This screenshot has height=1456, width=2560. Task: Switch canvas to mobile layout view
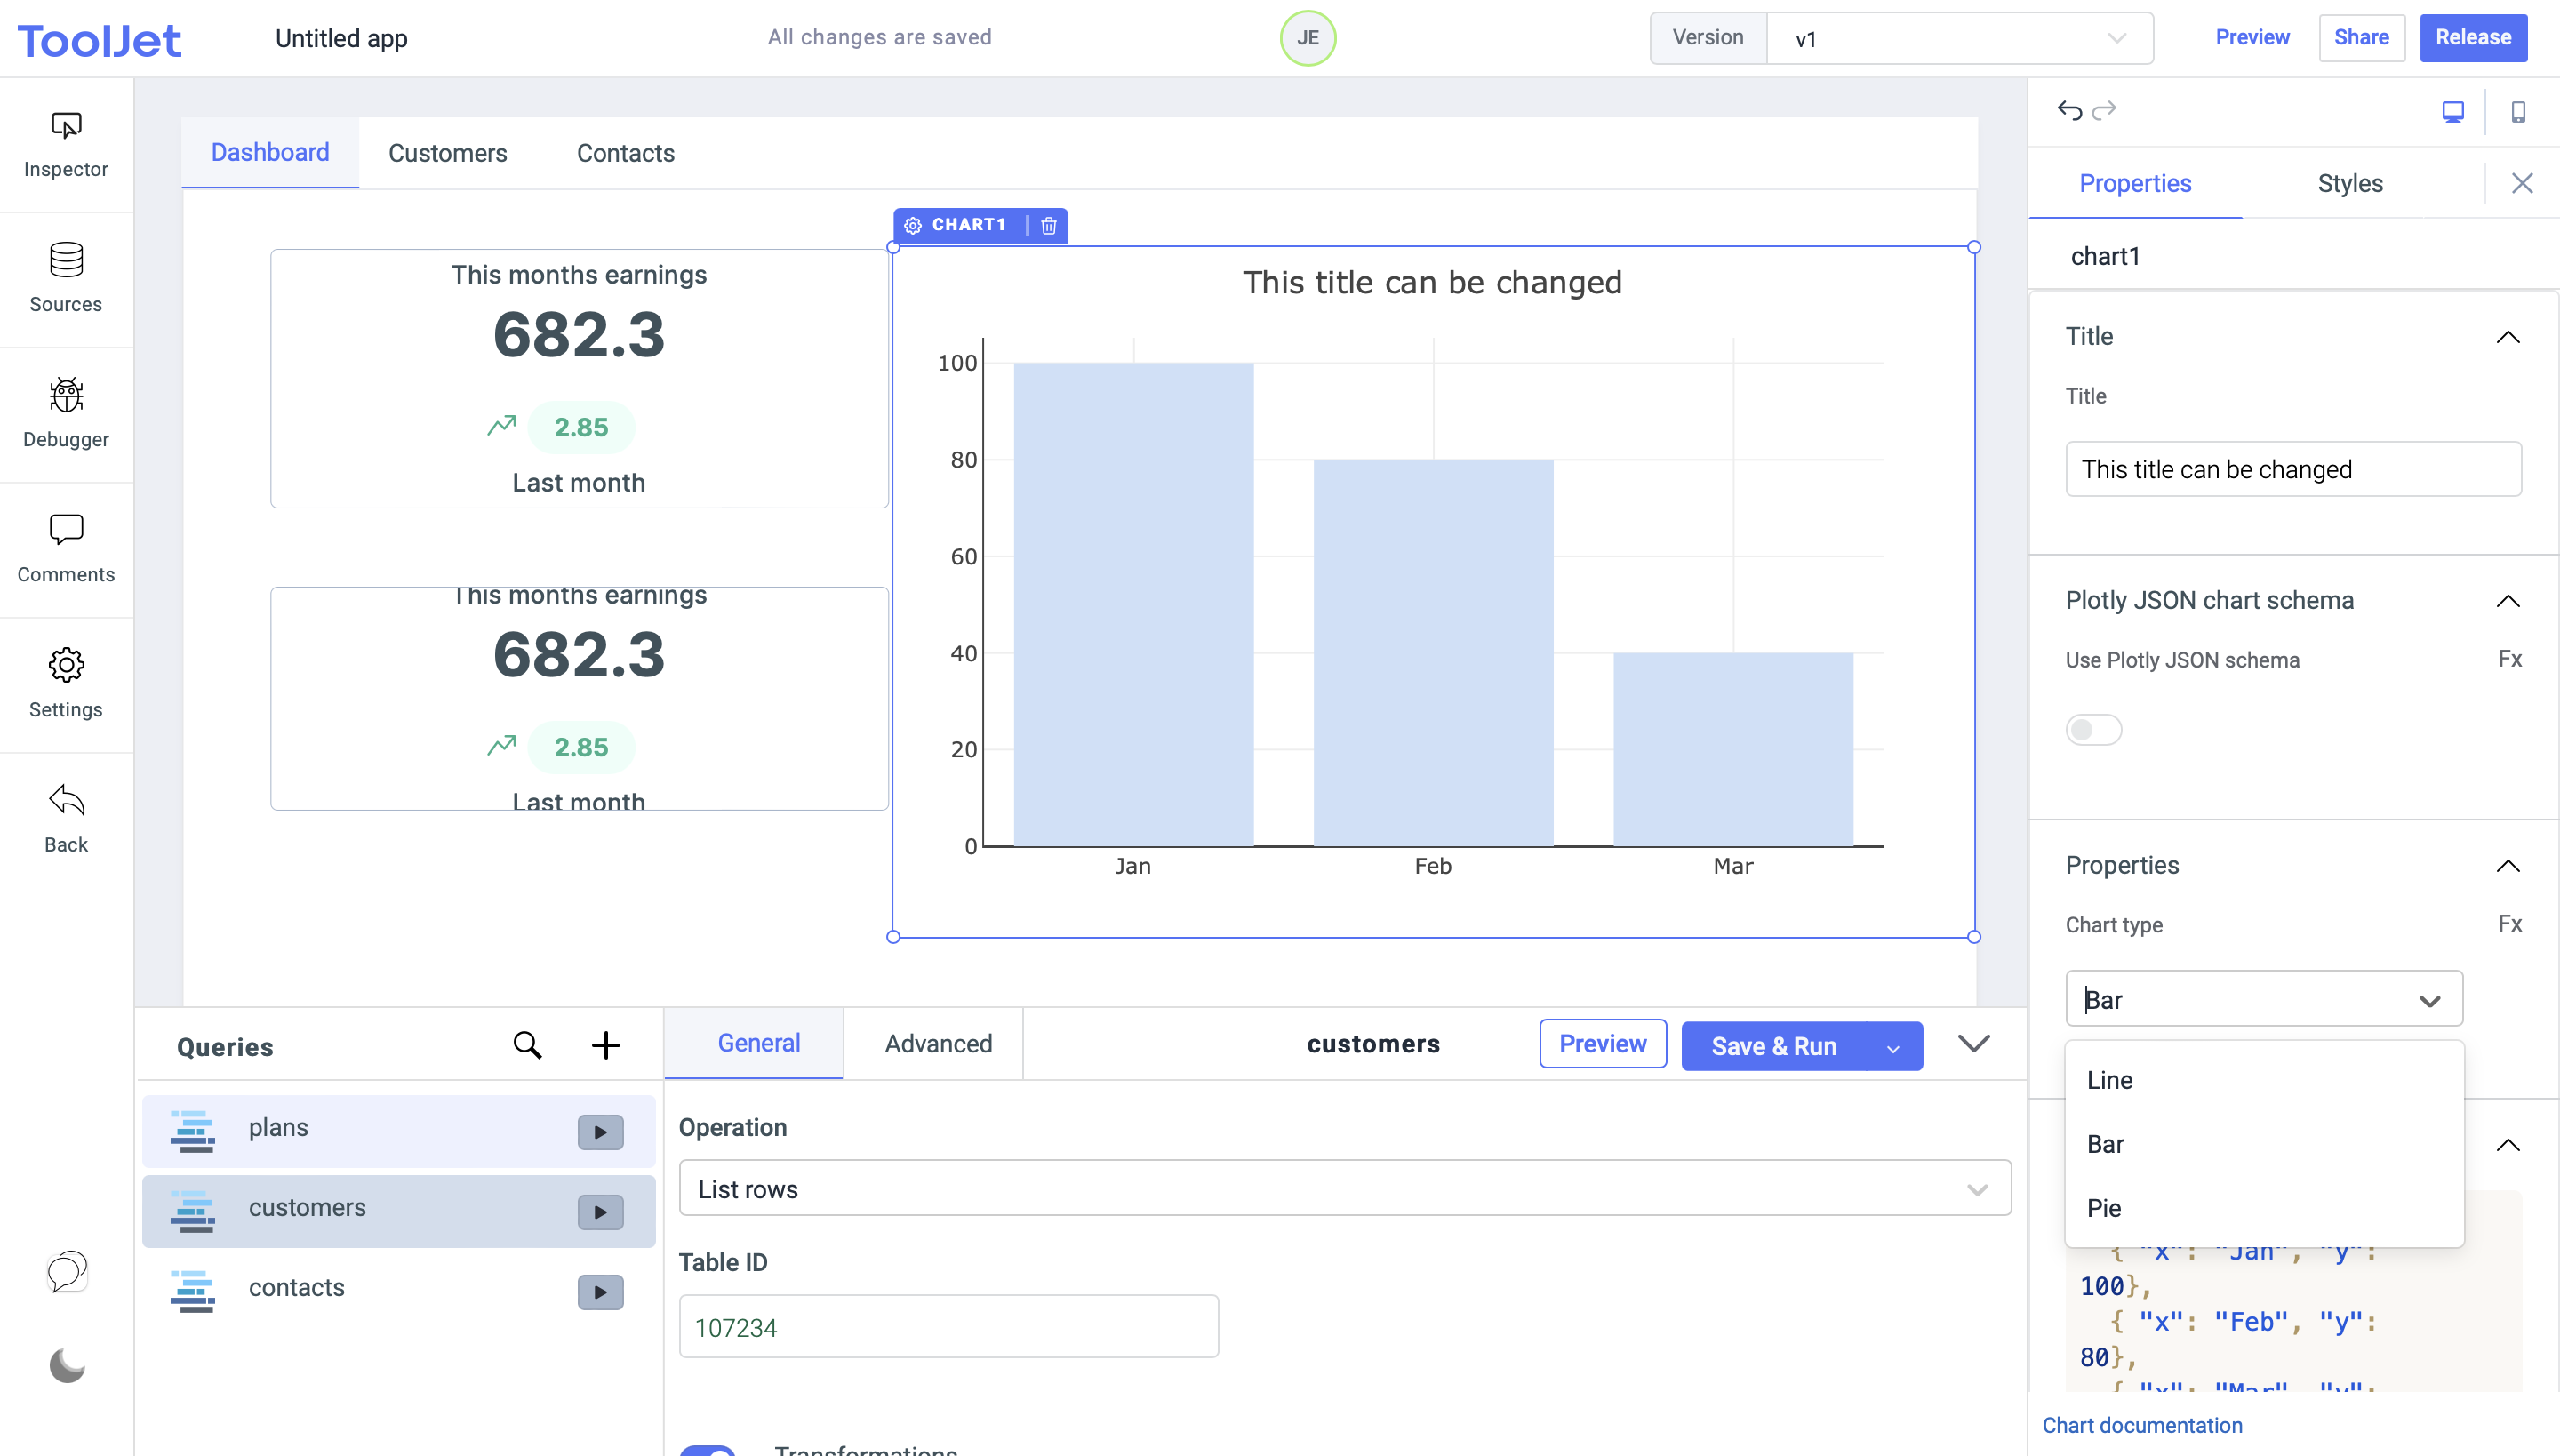click(2518, 111)
